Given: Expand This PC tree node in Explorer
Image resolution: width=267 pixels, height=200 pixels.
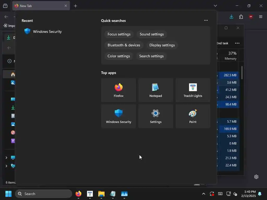Looking at the screenshot, I should click(x=6, y=158).
